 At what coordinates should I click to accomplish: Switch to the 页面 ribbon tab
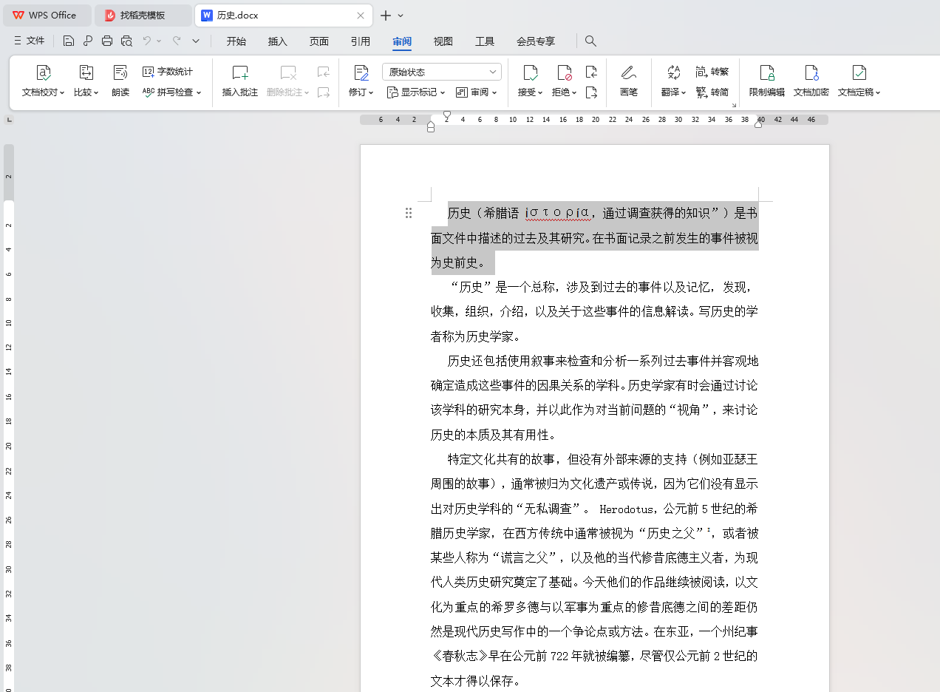(x=319, y=41)
